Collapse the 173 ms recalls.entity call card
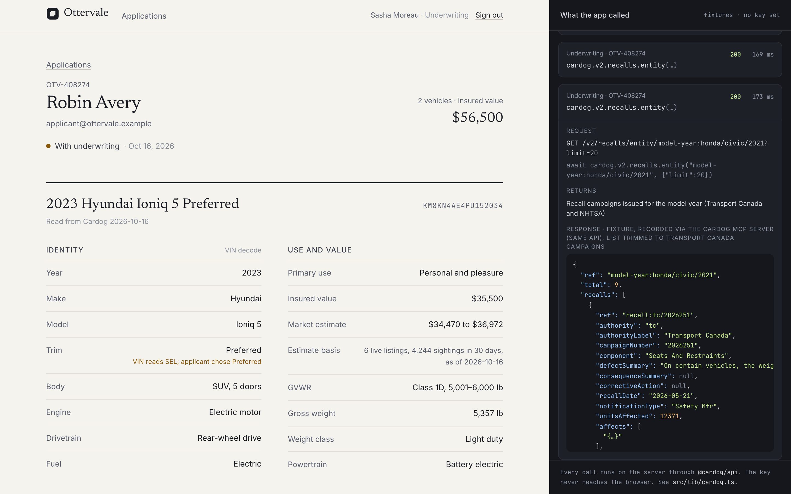Screen dimensions: 791x494 (670, 102)
